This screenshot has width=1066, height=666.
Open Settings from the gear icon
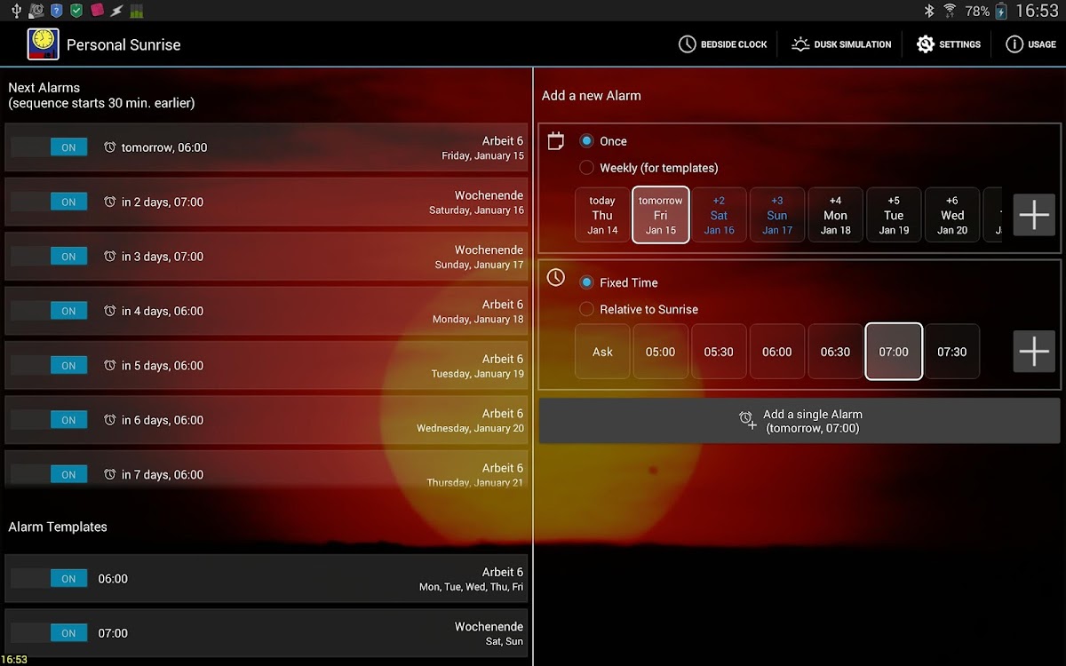pos(949,44)
